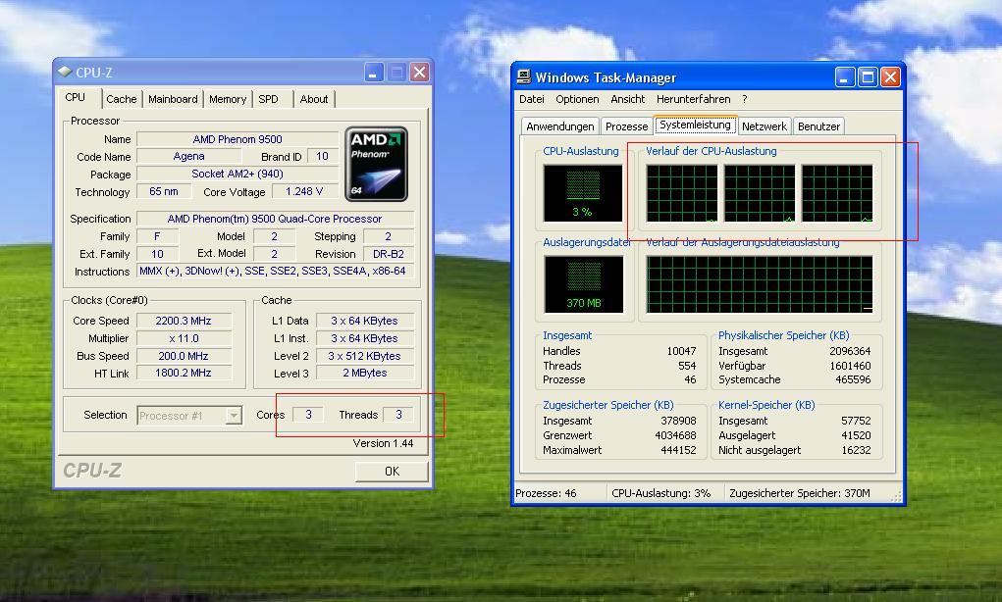Click the Specification Quad-Core Processor field

275,219
